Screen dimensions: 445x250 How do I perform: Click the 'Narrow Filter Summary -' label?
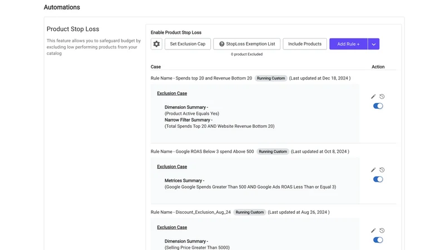click(189, 120)
